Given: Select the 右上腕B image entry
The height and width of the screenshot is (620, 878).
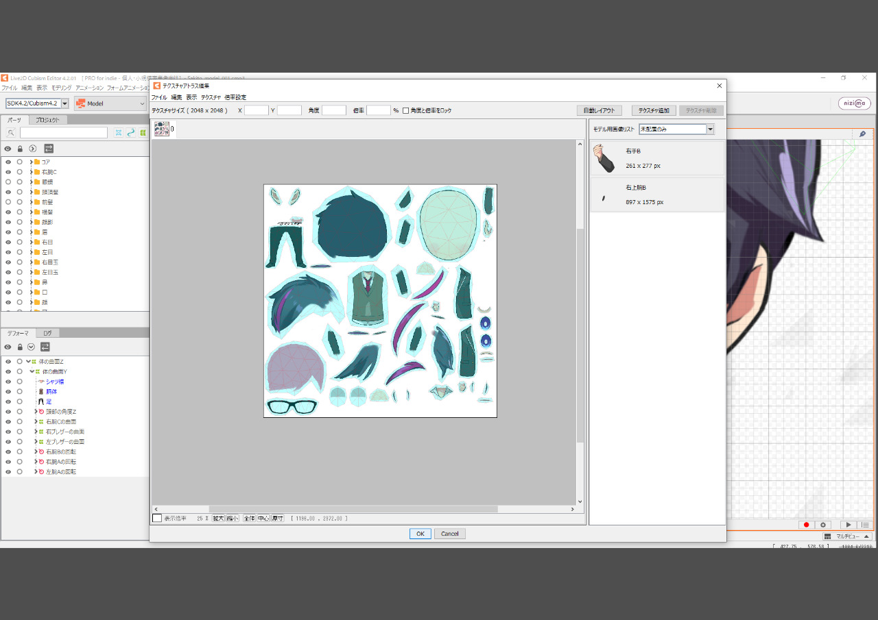Looking at the screenshot, I should tap(657, 195).
